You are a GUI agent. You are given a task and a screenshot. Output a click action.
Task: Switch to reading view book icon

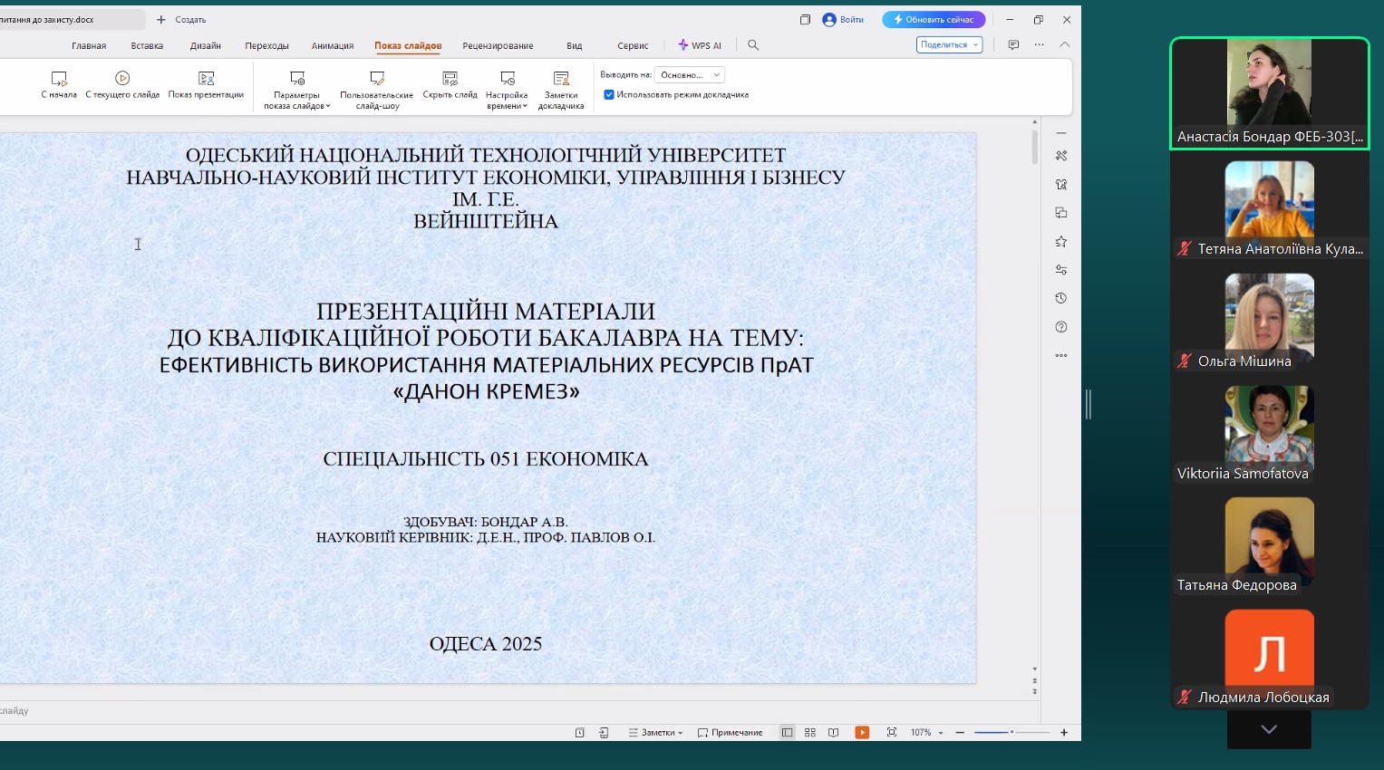pyautogui.click(x=834, y=732)
